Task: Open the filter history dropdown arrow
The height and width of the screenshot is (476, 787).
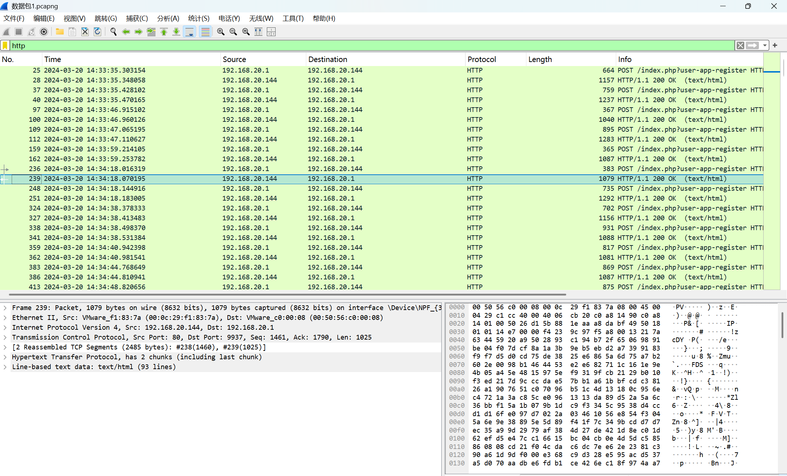Action: pyautogui.click(x=765, y=46)
